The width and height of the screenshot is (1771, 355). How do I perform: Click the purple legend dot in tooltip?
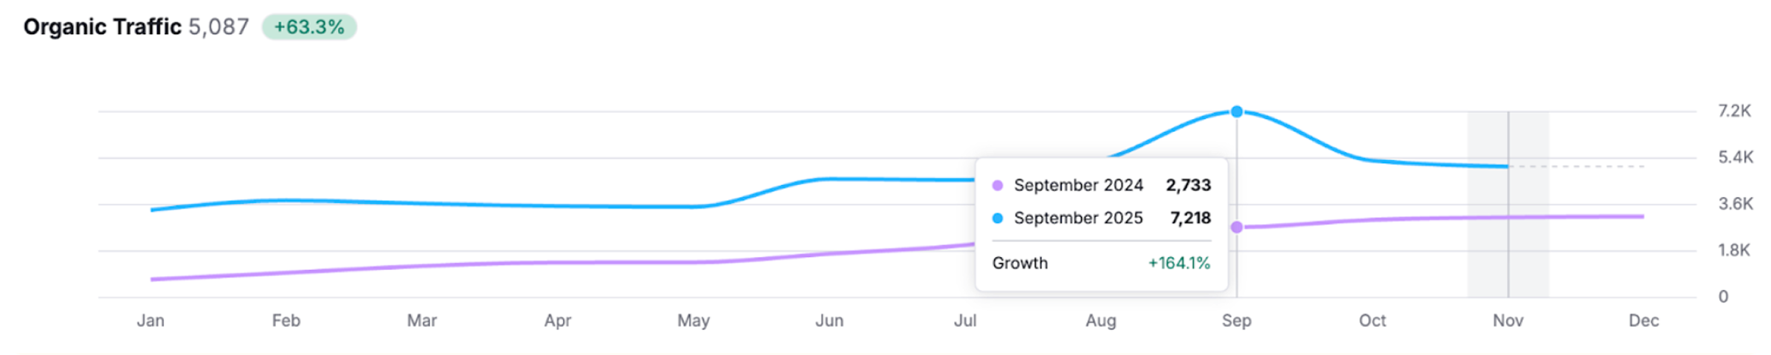[x=998, y=185]
